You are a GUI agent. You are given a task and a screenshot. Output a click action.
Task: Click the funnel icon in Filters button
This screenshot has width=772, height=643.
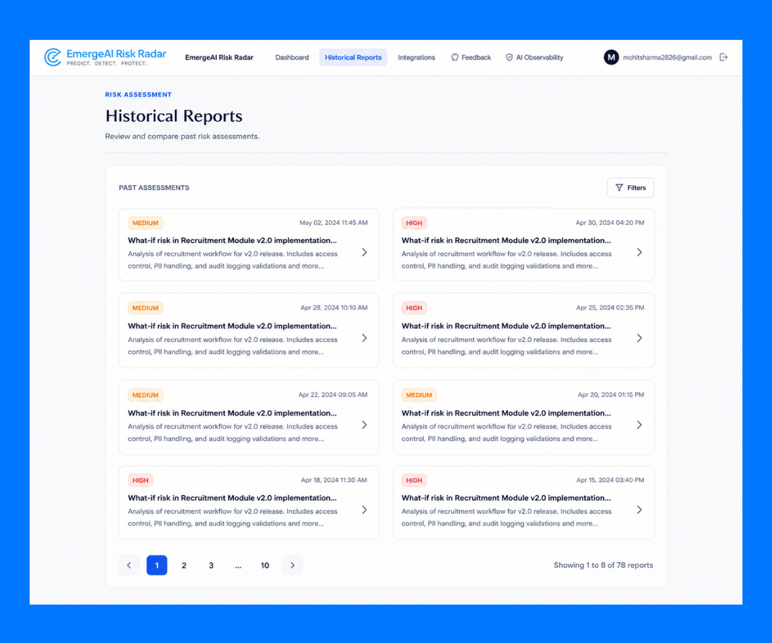tap(619, 188)
